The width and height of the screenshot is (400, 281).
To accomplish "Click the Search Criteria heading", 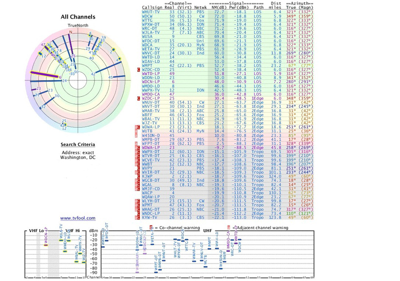I will coord(78,144).
